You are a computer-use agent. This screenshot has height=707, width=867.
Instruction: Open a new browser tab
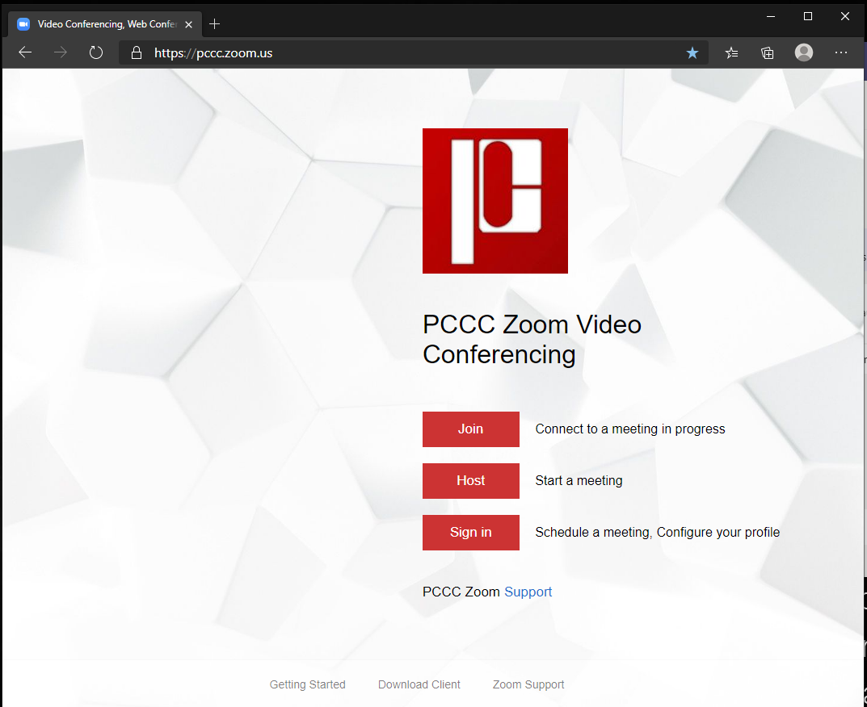point(215,23)
